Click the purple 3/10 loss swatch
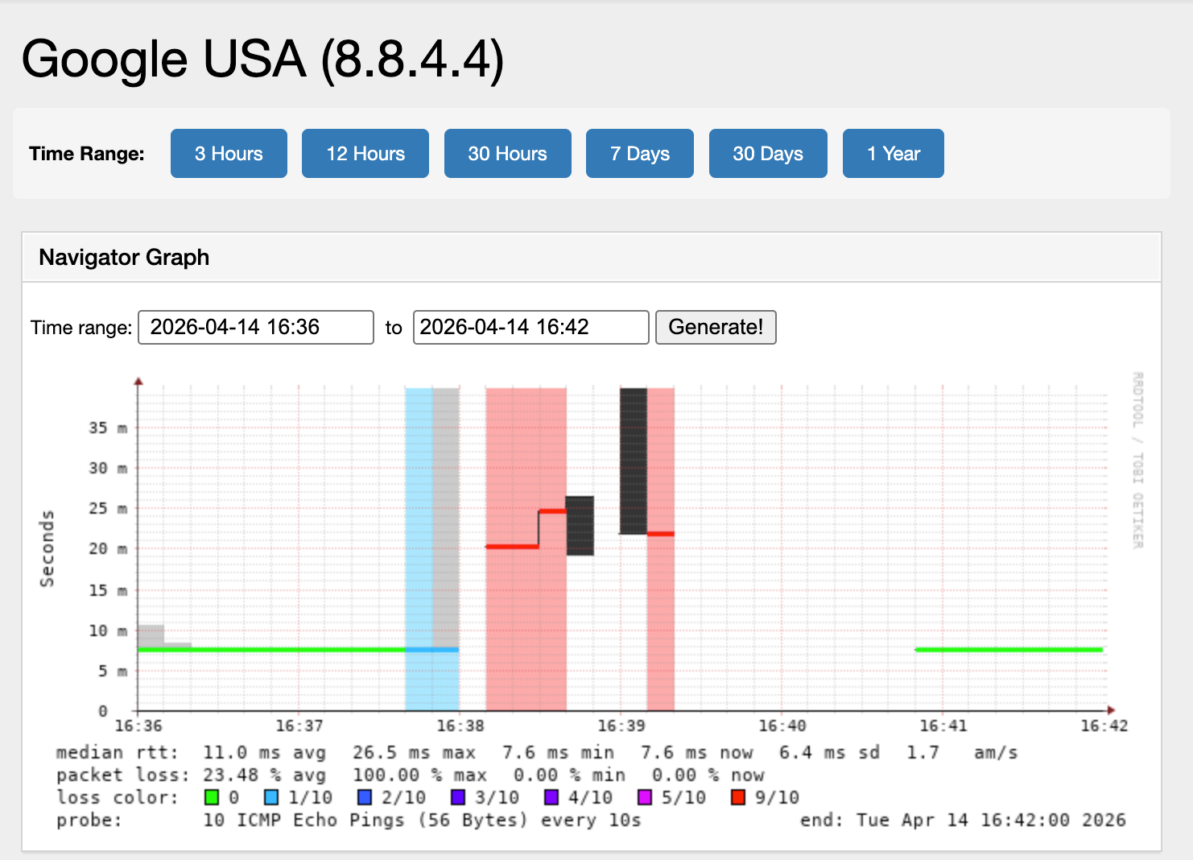 point(457,797)
